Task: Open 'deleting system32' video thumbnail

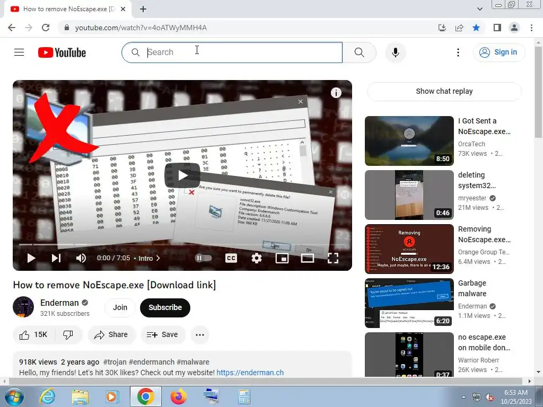Action: click(409, 195)
